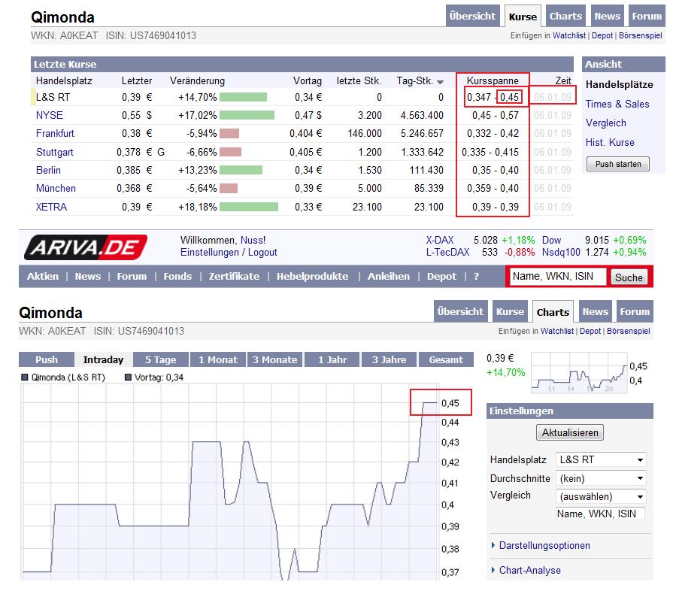Select the Push chart mode tab
The width and height of the screenshot is (673, 591).
[46, 359]
